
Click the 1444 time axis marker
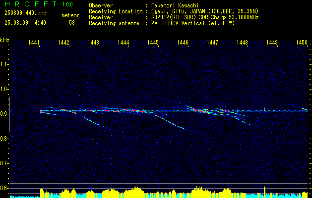(x=123, y=42)
